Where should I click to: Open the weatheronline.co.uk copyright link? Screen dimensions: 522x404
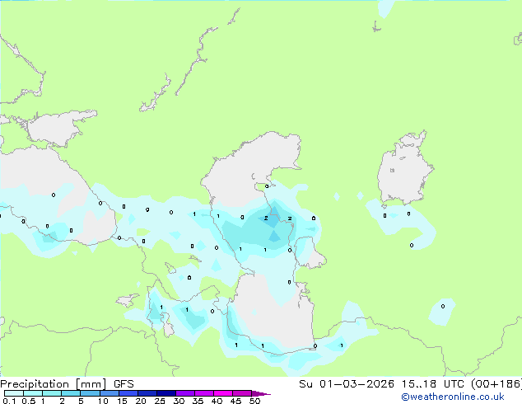452,397
